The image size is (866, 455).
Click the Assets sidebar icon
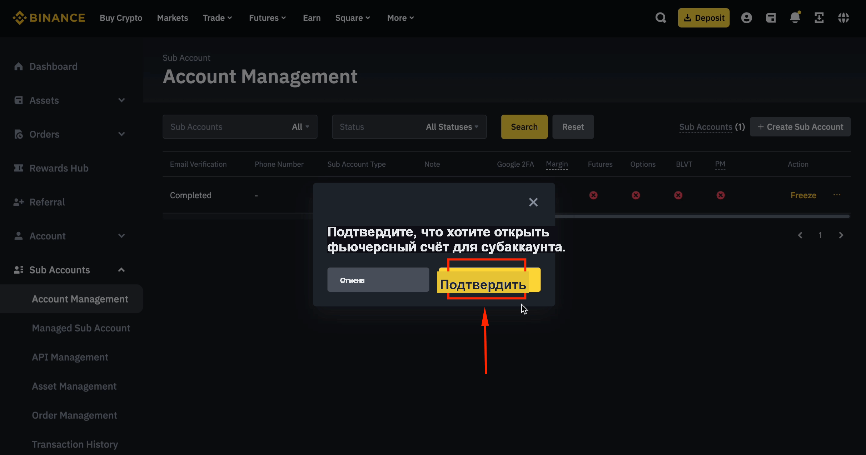[x=19, y=100]
